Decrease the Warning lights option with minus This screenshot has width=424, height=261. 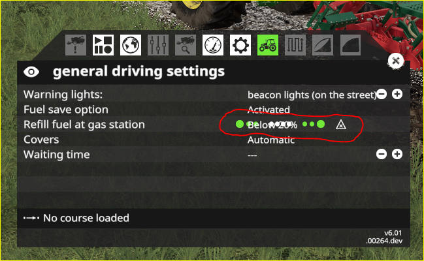[x=382, y=95]
